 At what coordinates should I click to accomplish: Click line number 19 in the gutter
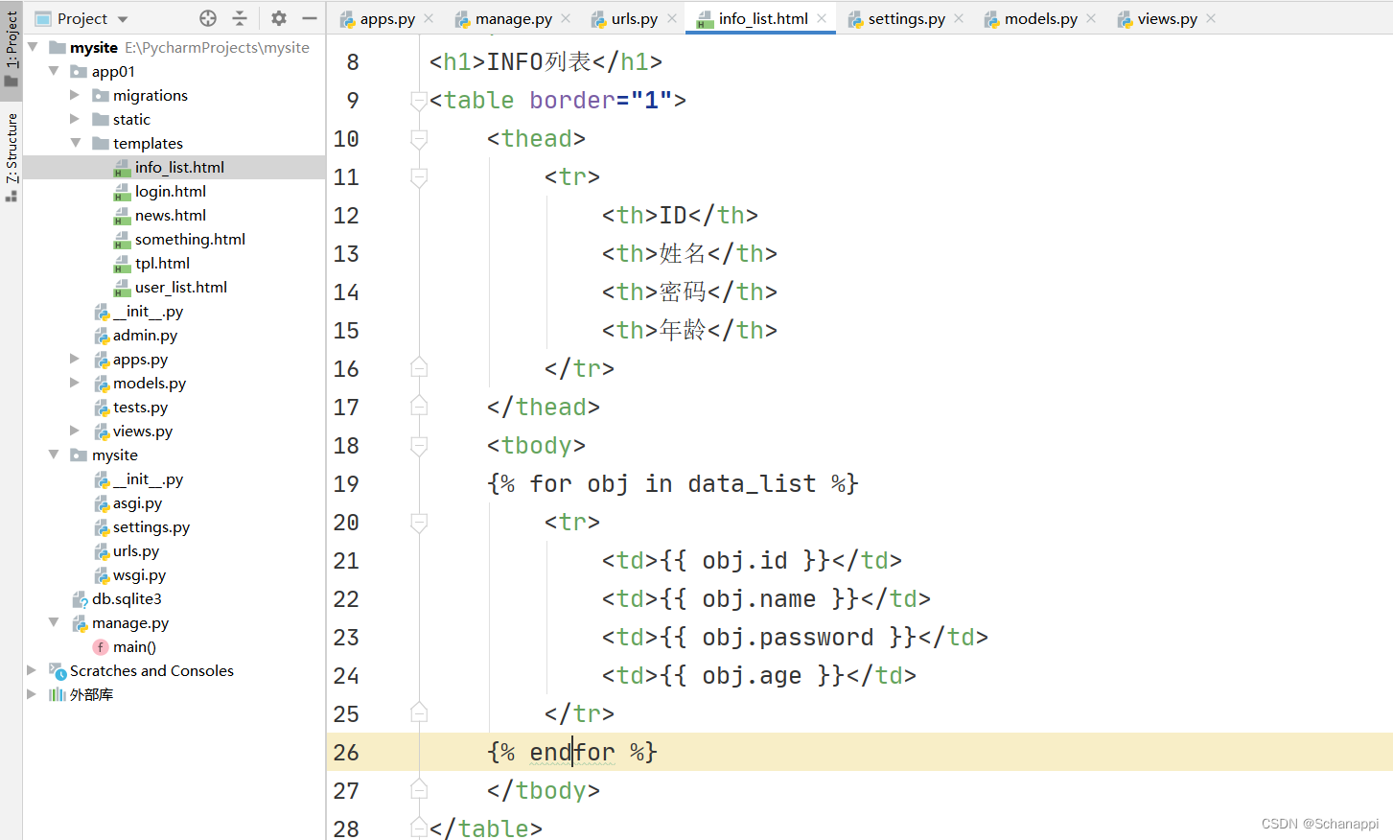pyautogui.click(x=346, y=483)
